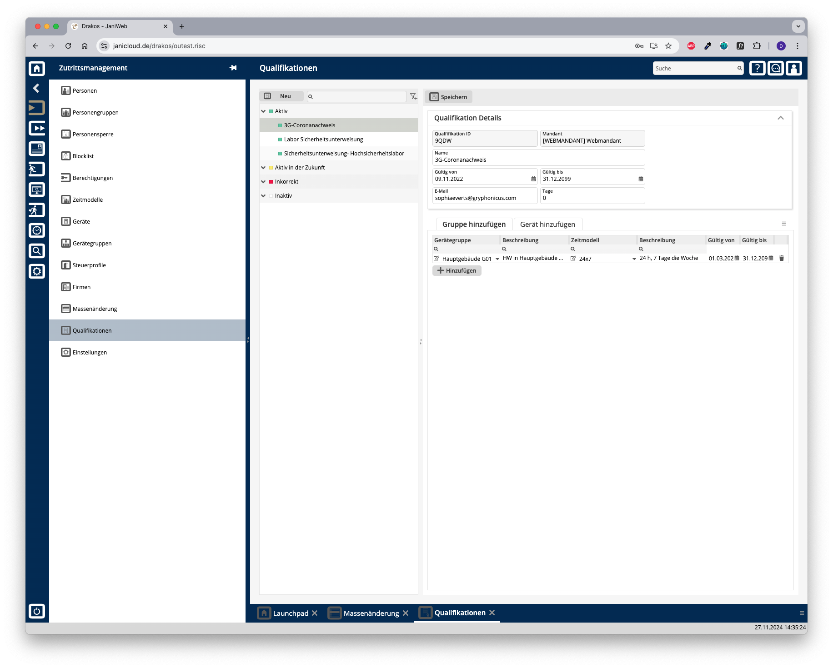
Task: Open the help question mark icon
Action: coord(757,68)
